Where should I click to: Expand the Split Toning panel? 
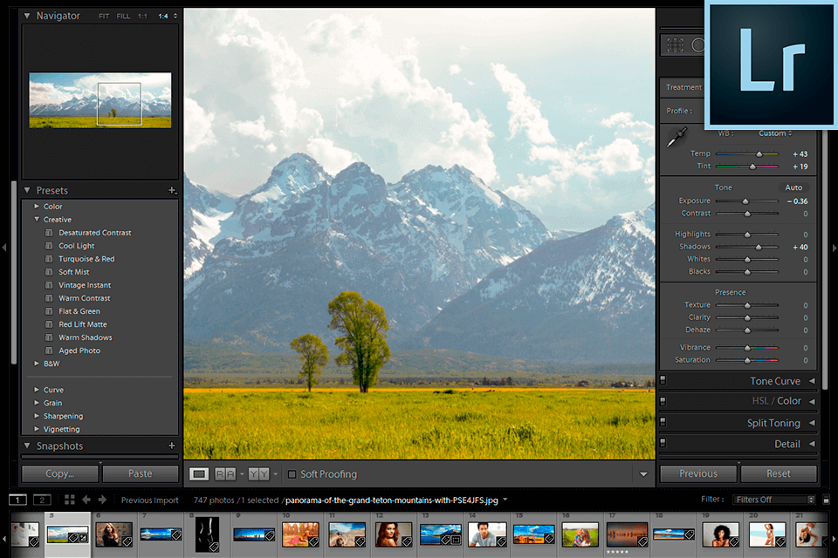pos(812,423)
